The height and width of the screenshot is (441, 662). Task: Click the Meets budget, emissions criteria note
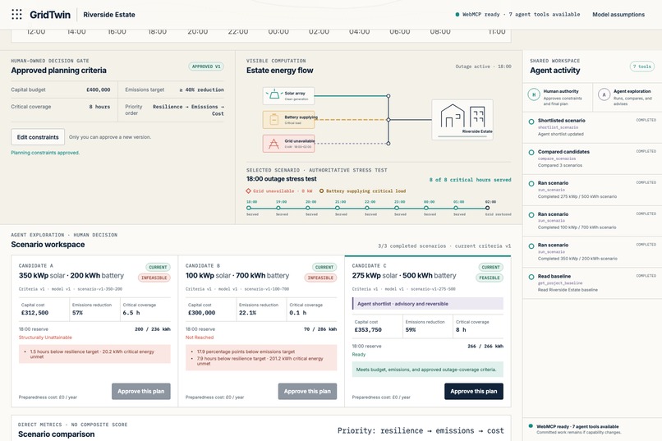coord(428,370)
